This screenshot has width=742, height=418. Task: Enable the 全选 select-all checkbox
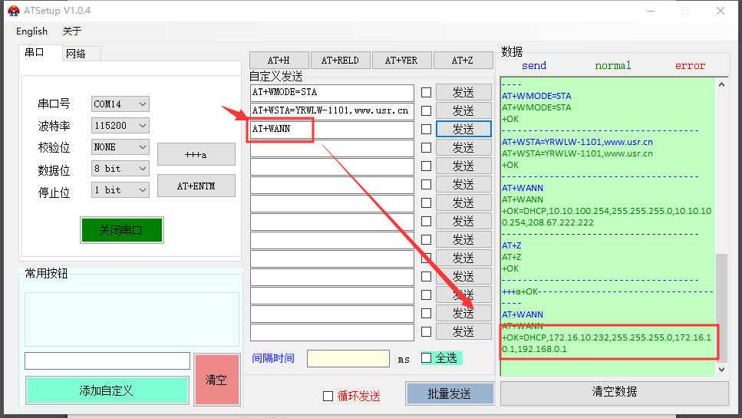click(427, 358)
